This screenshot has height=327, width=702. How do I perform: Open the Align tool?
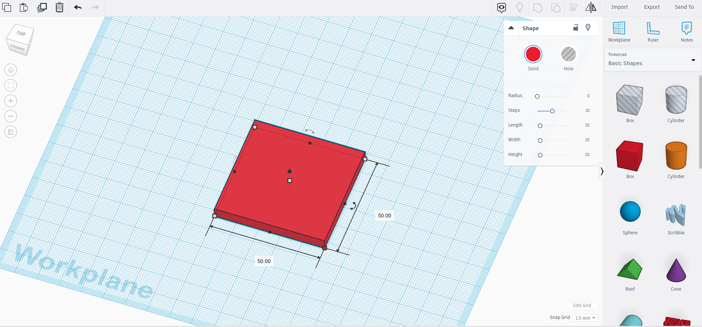[573, 7]
